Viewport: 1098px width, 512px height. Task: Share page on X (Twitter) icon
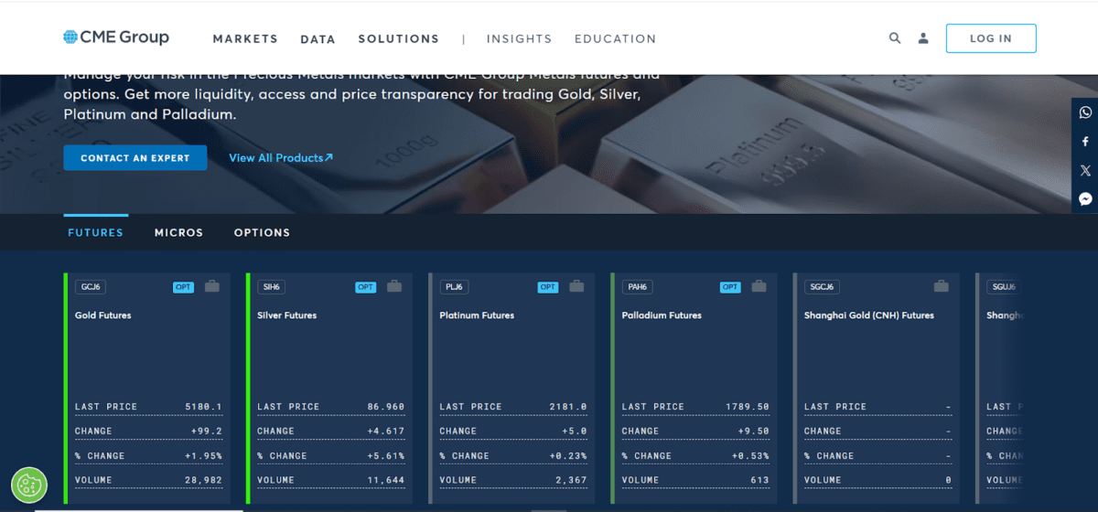click(1085, 170)
